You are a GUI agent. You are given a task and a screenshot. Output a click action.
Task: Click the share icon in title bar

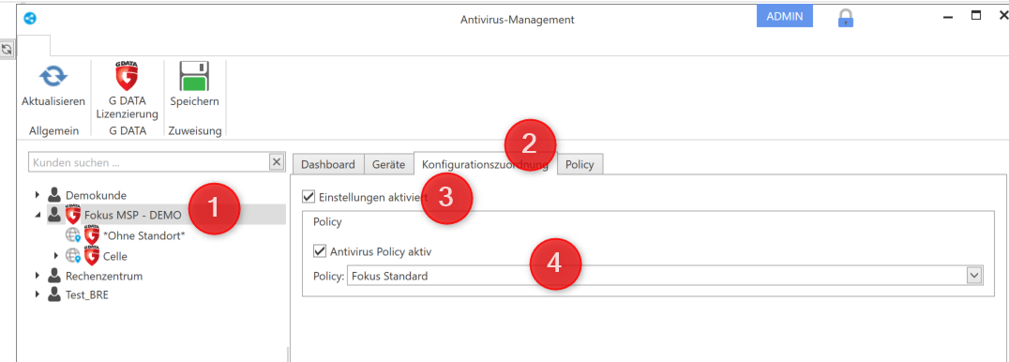coord(30,19)
